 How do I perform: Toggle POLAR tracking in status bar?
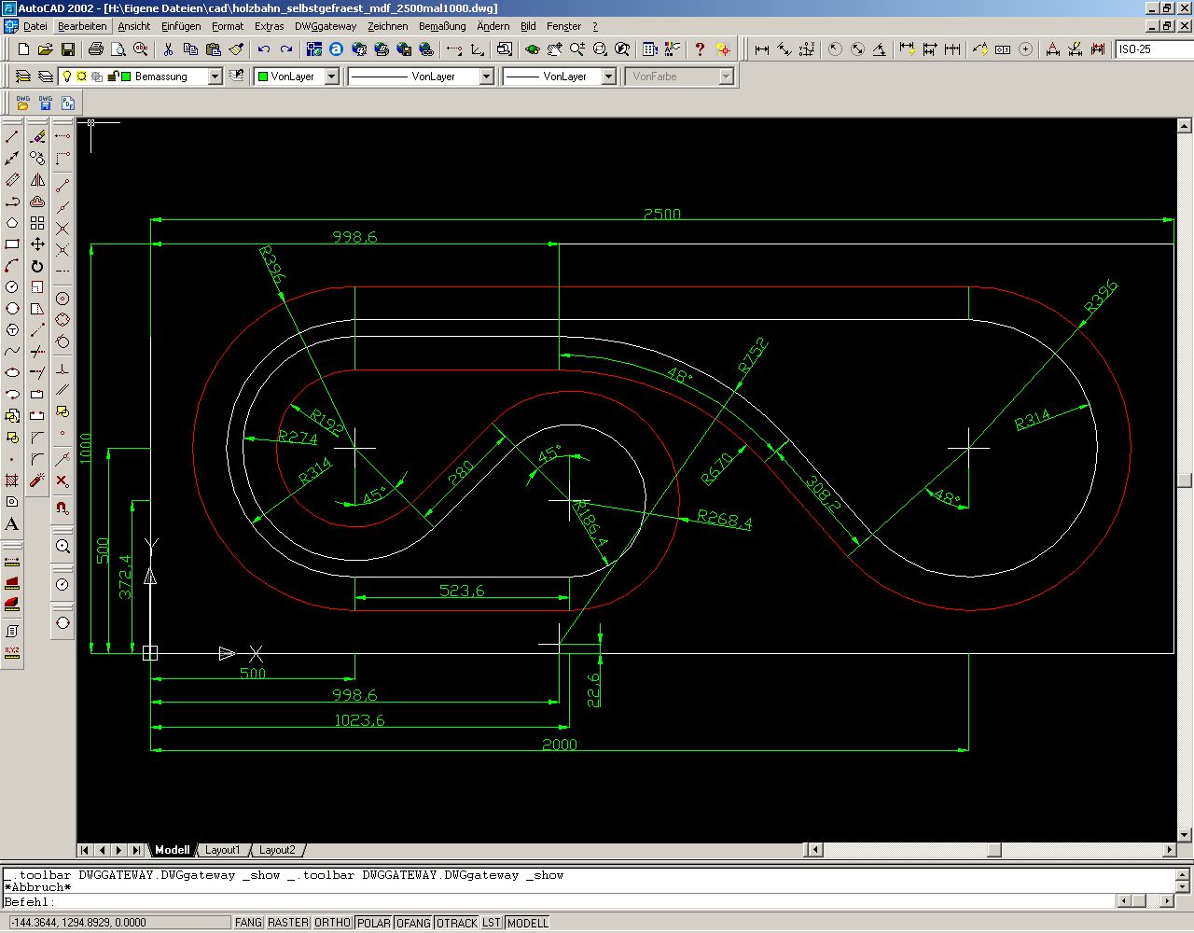coord(373,923)
